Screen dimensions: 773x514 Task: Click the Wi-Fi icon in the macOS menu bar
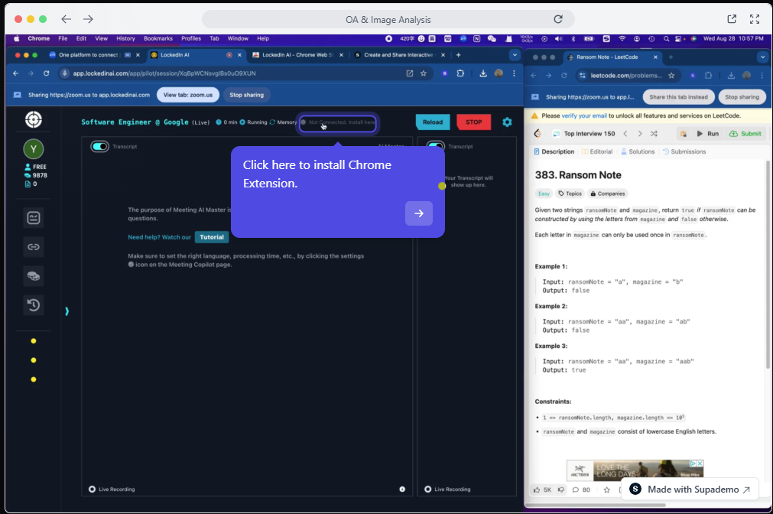622,38
